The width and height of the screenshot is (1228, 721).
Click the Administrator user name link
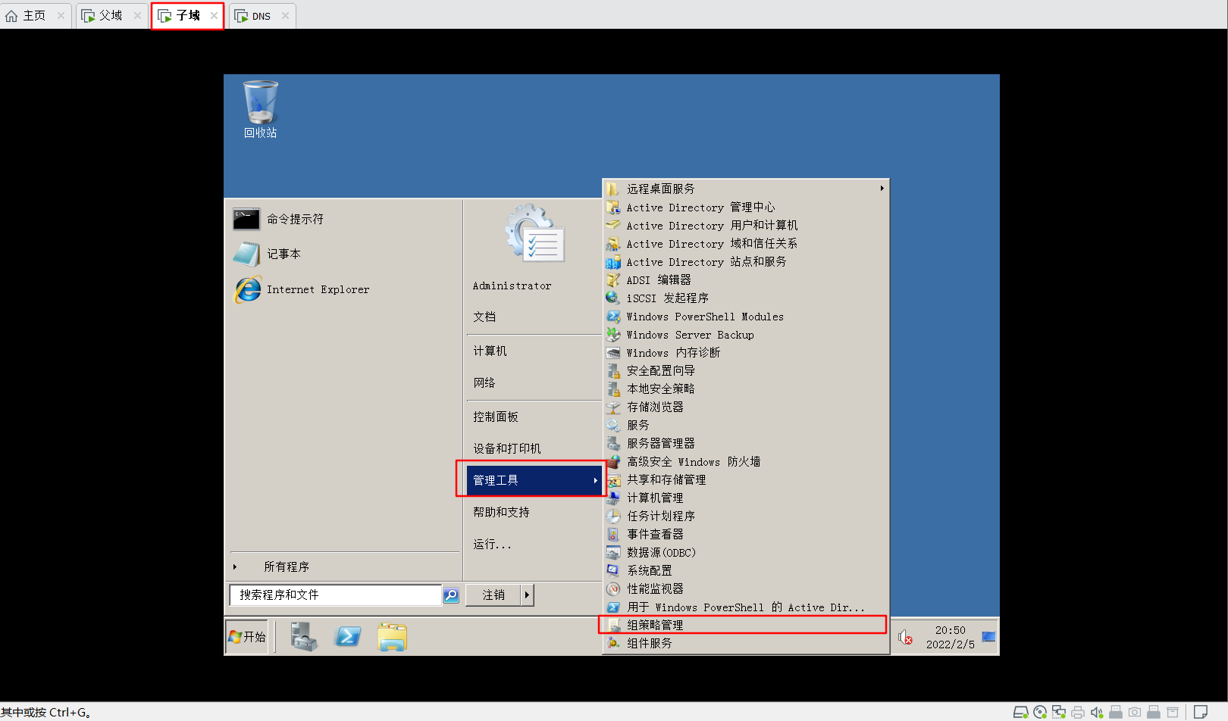tap(512, 286)
